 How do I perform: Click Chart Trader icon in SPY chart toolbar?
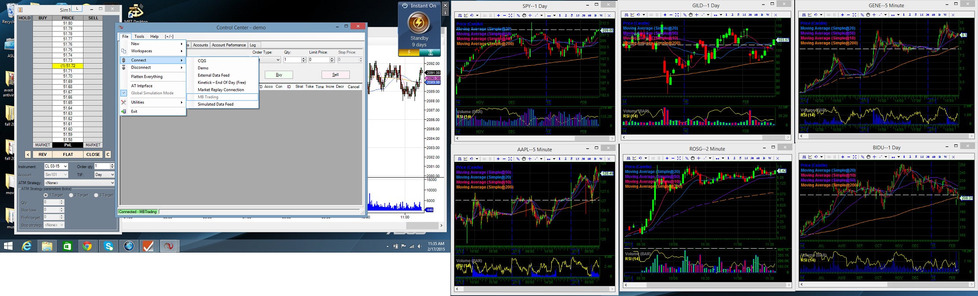(466, 15)
